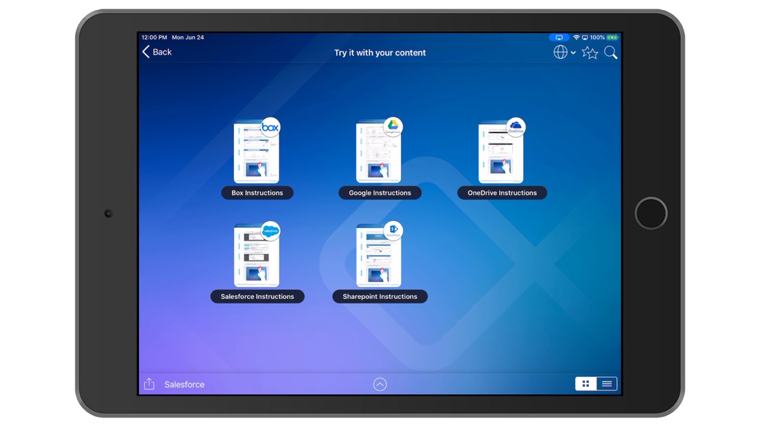This screenshot has height=427, width=760.
Task: Tap the share icon in bottom bar
Action: (149, 384)
